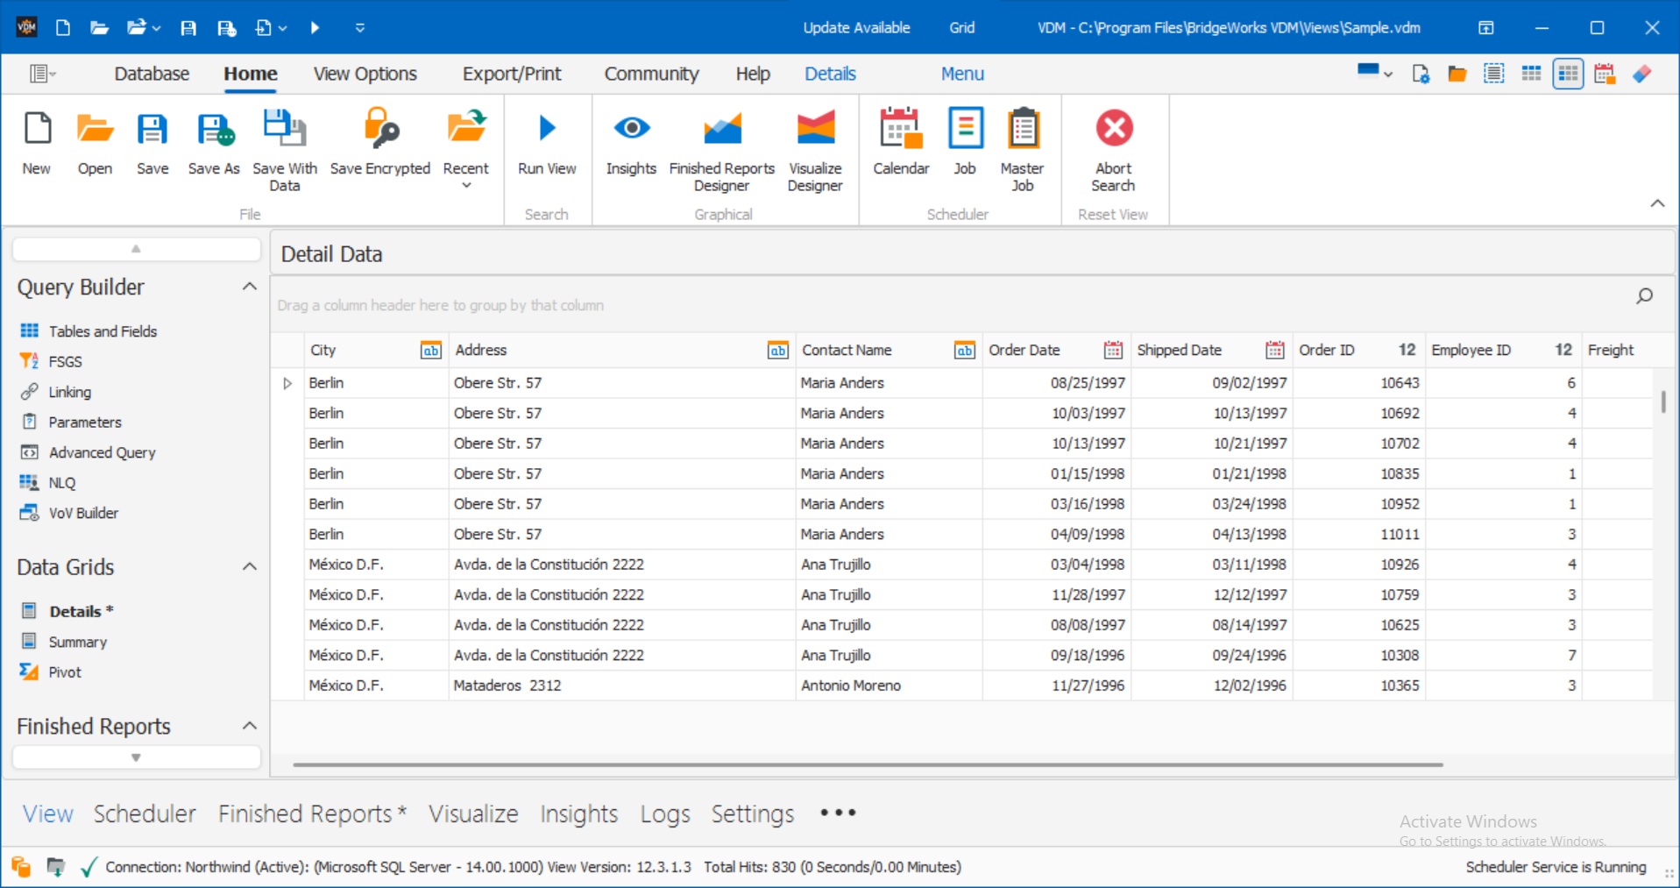Screen dimensions: 1680x888
Task: Open the NLQ query tool
Action: [61, 482]
